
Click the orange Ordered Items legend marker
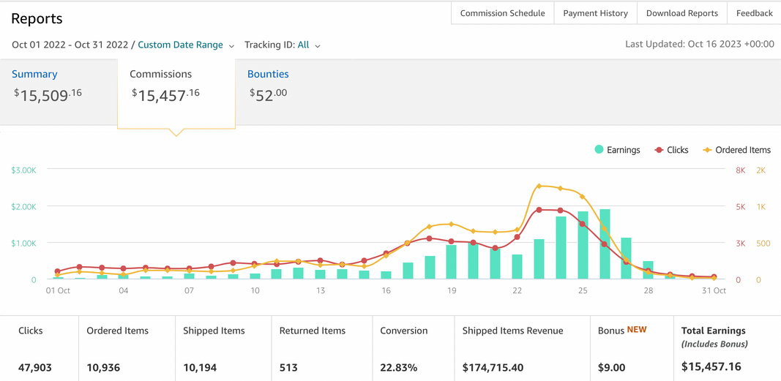pyautogui.click(x=707, y=150)
